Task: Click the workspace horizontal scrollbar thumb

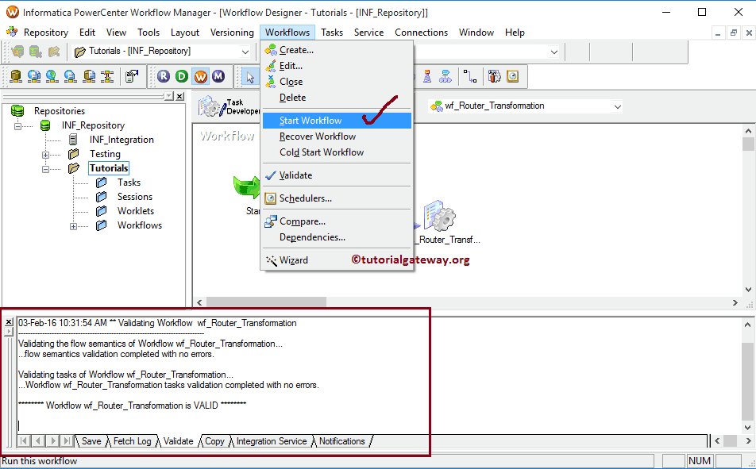Action: coord(266,302)
